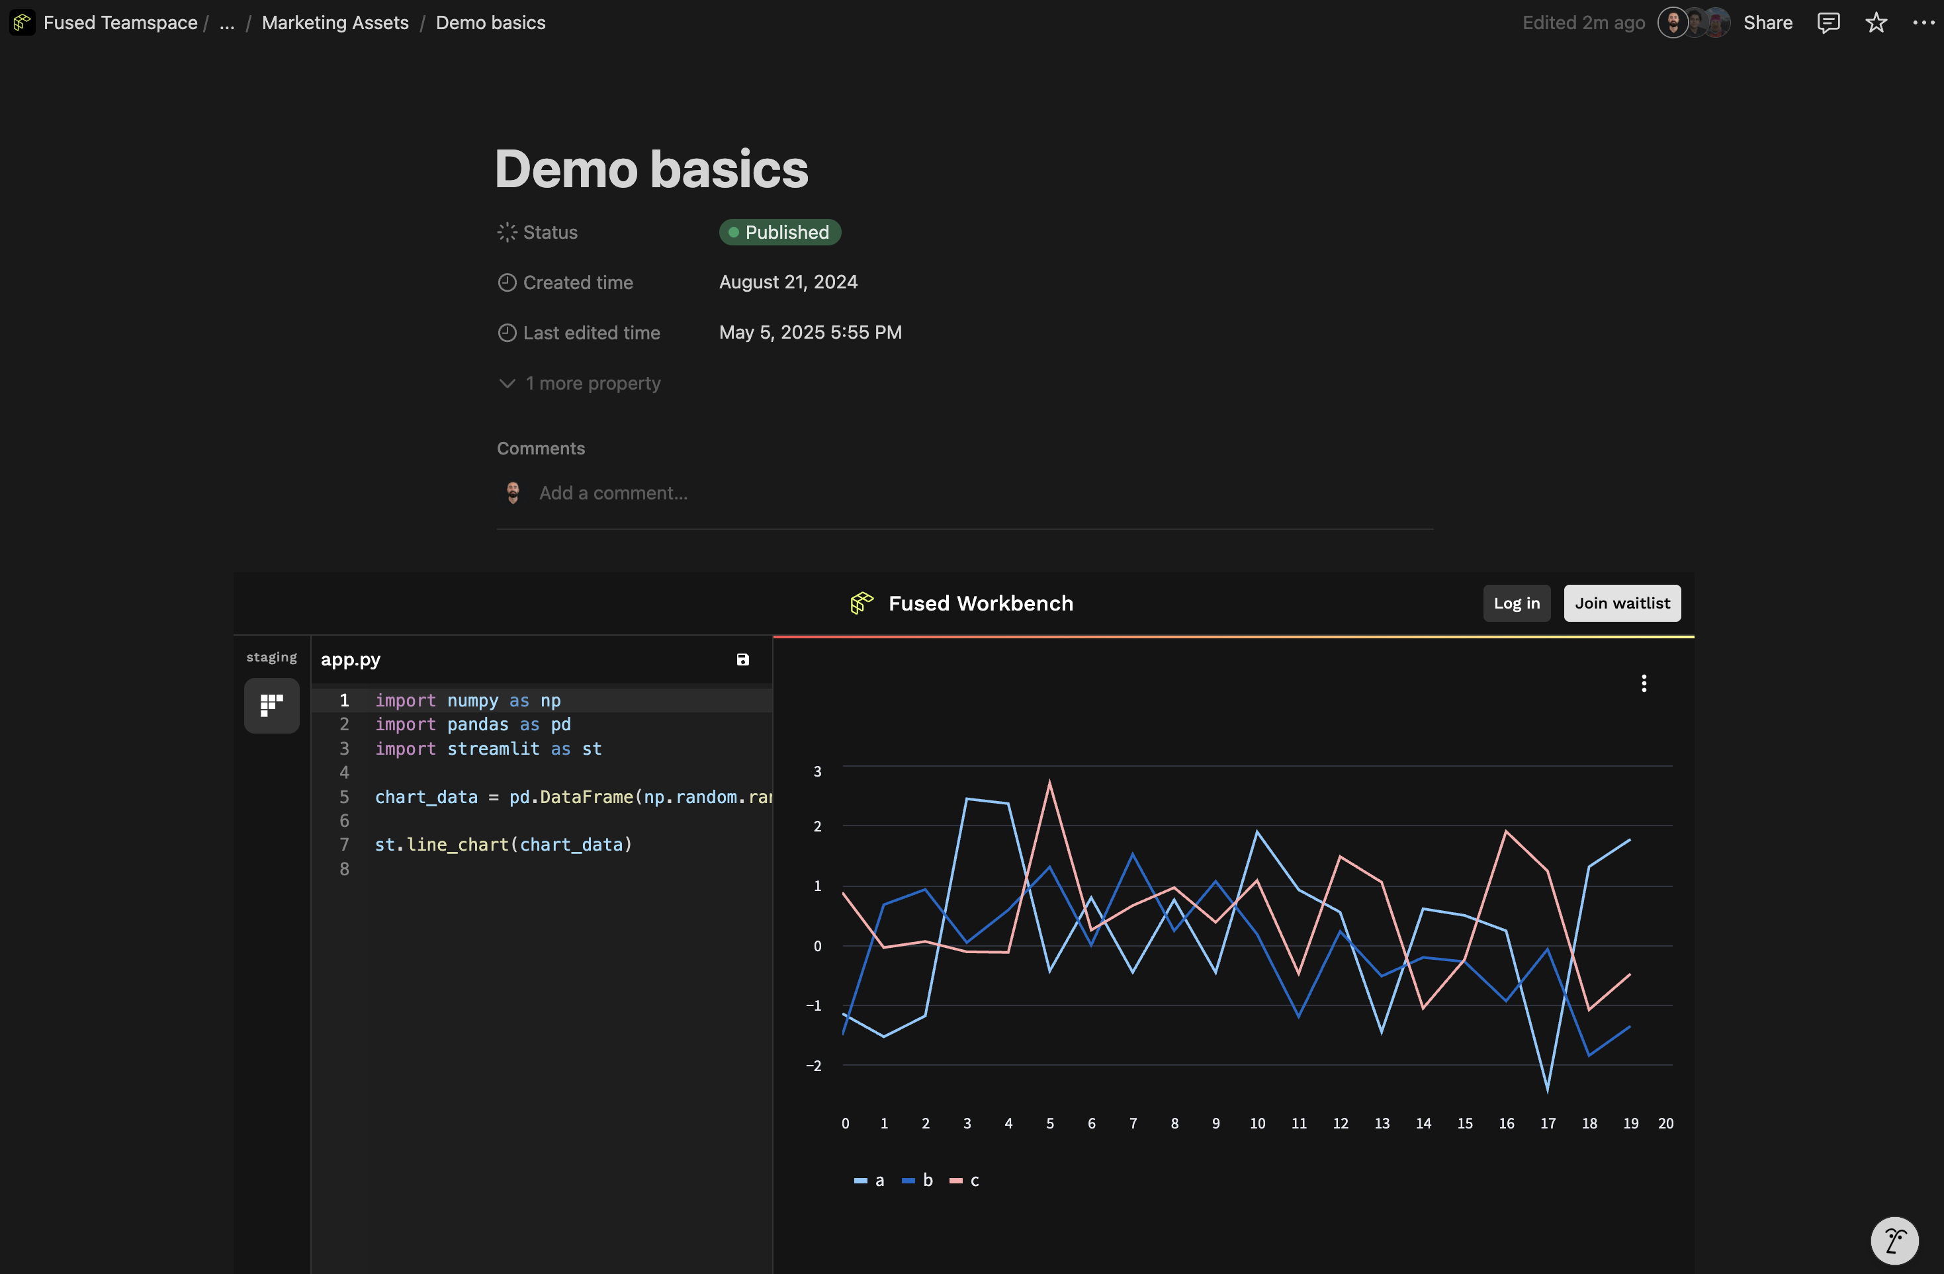Click line number 8 in editor
1944x1274 pixels.
(344, 869)
